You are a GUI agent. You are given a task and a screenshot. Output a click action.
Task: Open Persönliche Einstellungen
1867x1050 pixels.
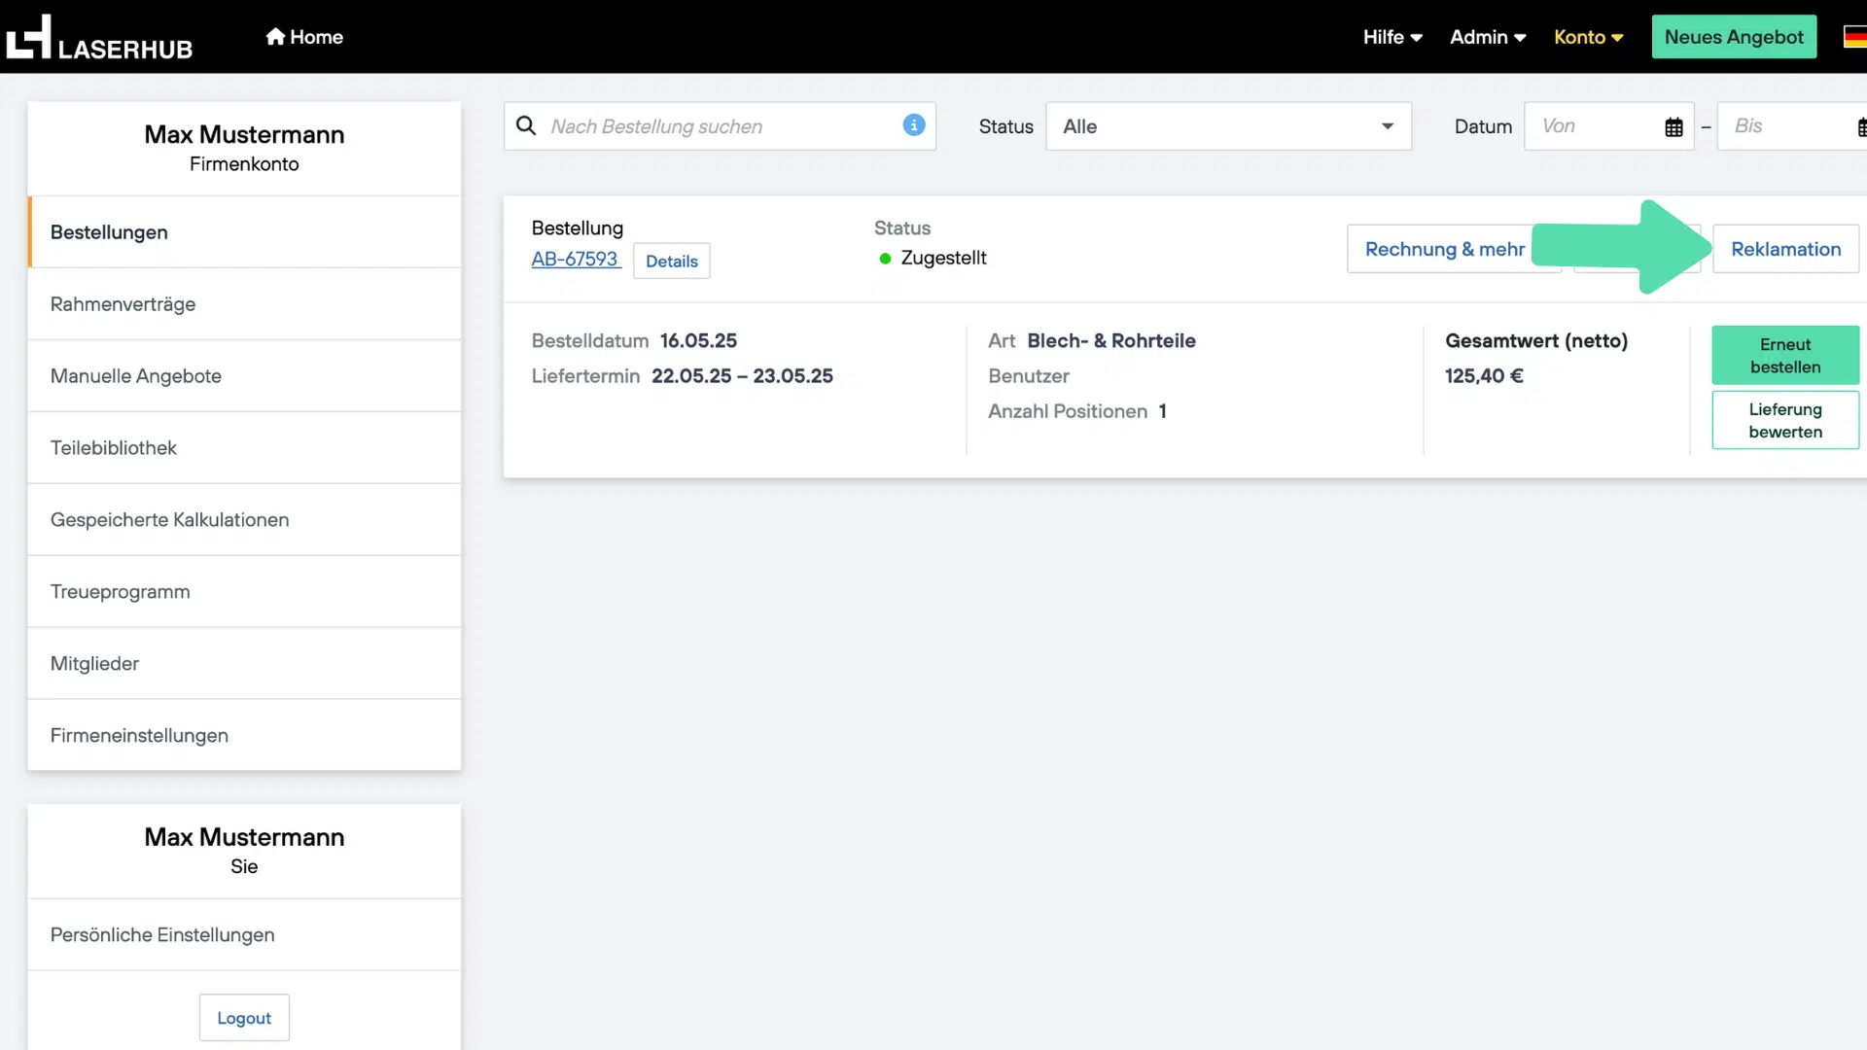point(244,934)
